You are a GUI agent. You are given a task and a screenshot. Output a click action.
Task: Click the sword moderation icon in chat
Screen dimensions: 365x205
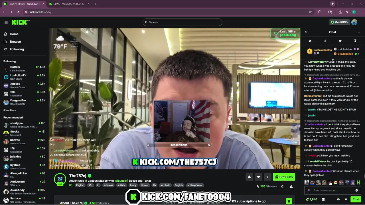click(310, 41)
